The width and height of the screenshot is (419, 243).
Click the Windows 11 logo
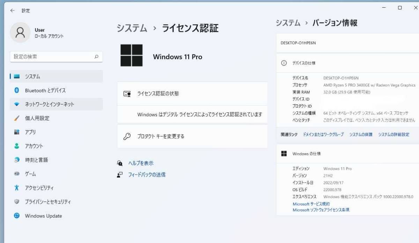tap(132, 56)
